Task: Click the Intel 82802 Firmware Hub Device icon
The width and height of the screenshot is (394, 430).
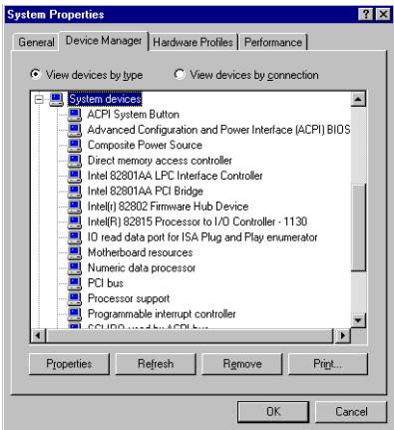Action: click(x=75, y=207)
